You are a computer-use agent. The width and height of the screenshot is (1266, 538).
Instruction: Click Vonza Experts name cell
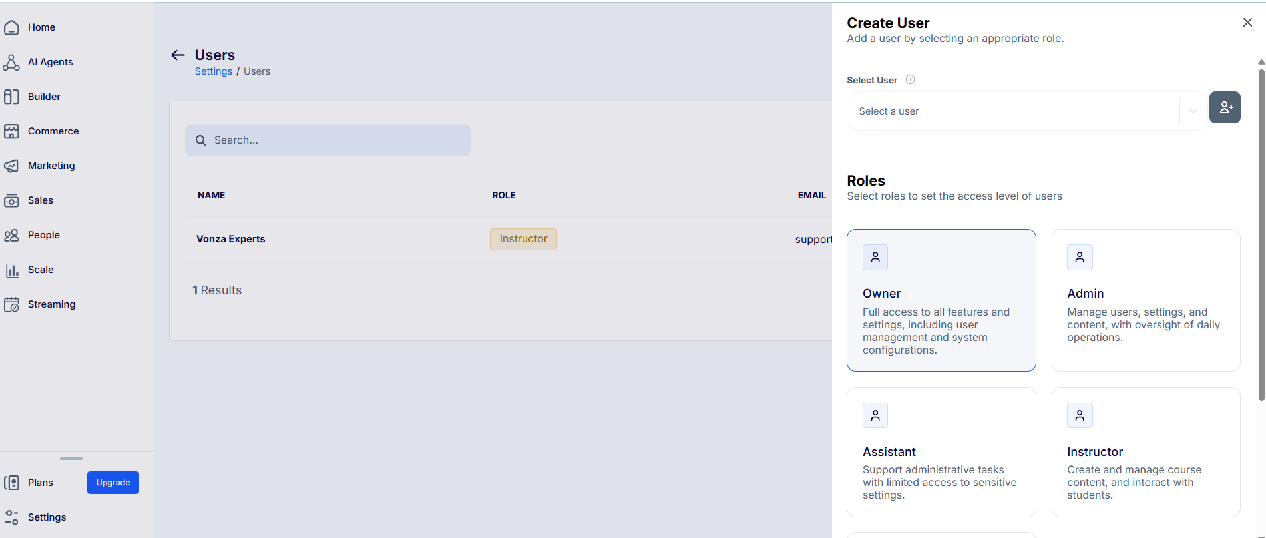click(230, 239)
